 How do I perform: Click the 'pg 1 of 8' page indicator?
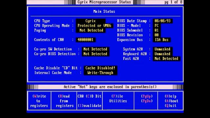click(x=174, y=2)
